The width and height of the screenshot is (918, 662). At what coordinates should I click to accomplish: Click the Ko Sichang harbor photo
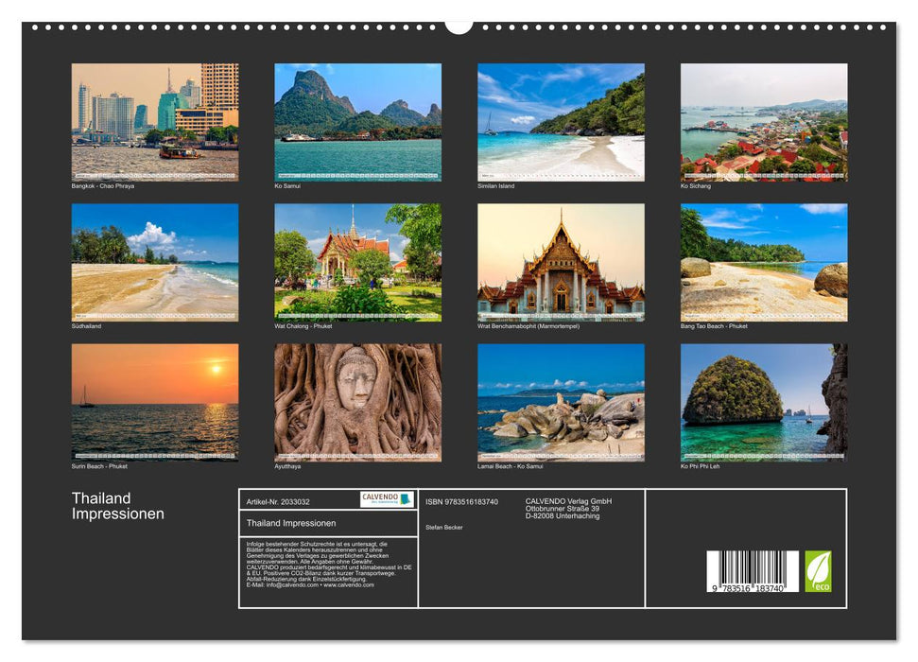pyautogui.click(x=762, y=121)
